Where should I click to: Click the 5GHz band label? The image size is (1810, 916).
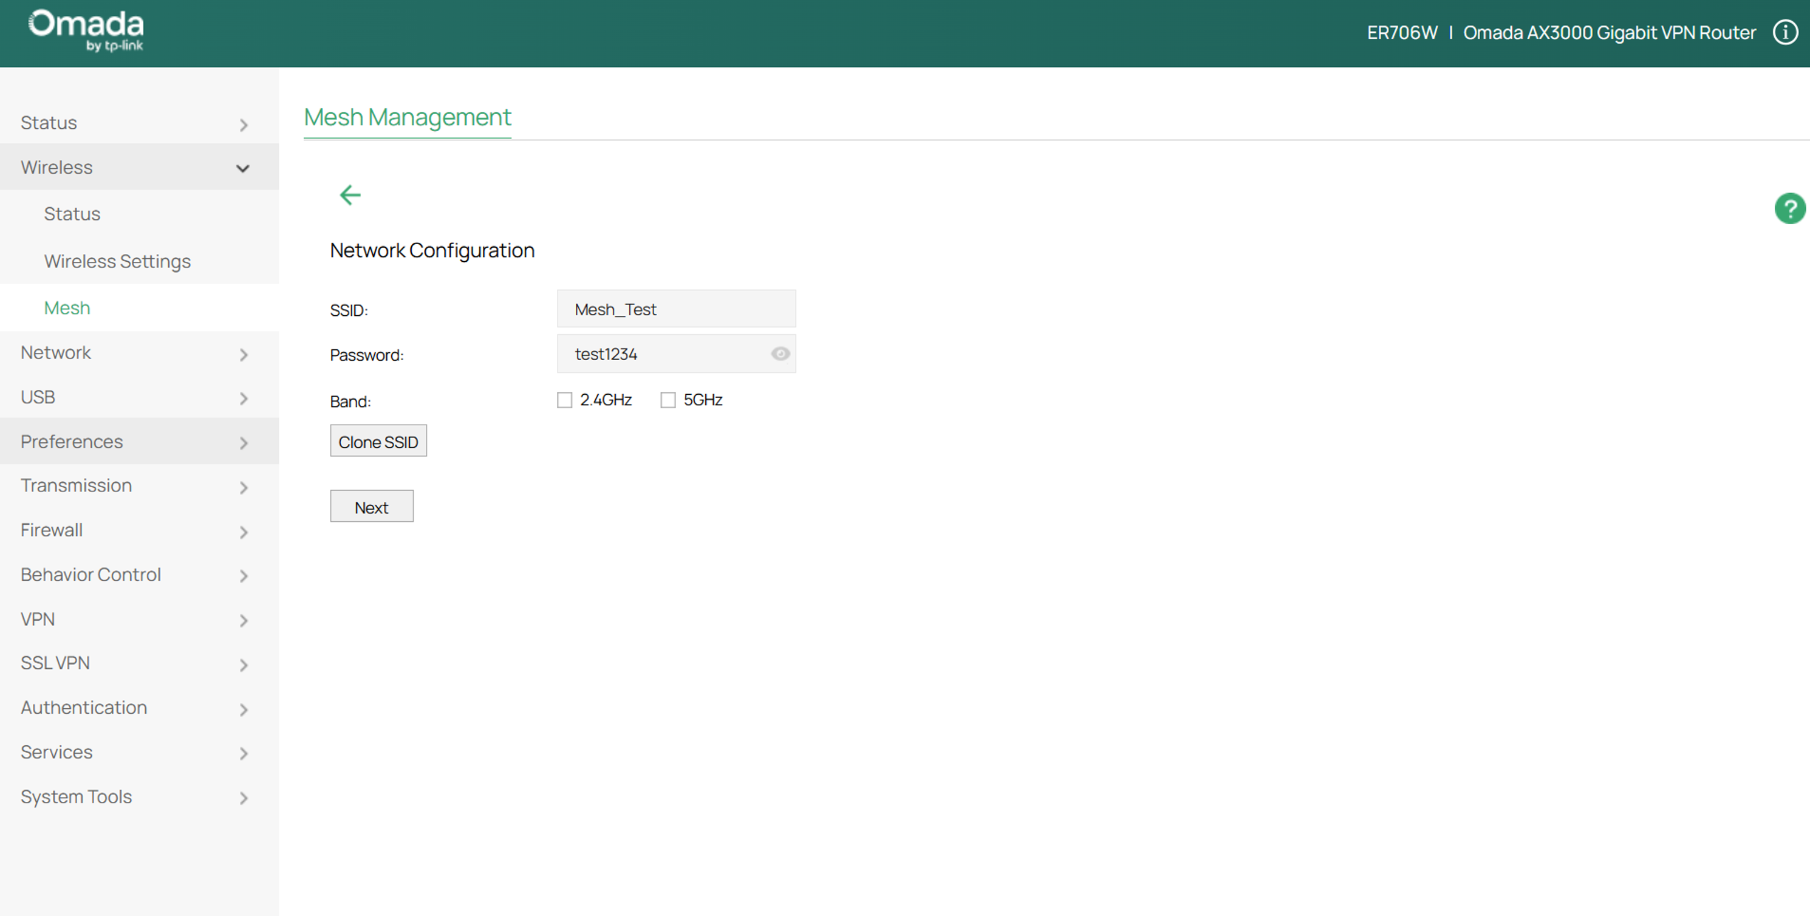(x=703, y=400)
